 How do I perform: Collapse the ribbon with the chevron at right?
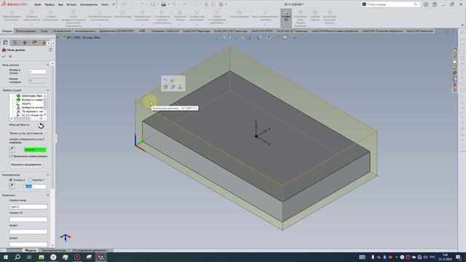click(462, 25)
